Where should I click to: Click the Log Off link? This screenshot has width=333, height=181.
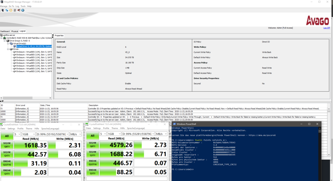point(327,28)
